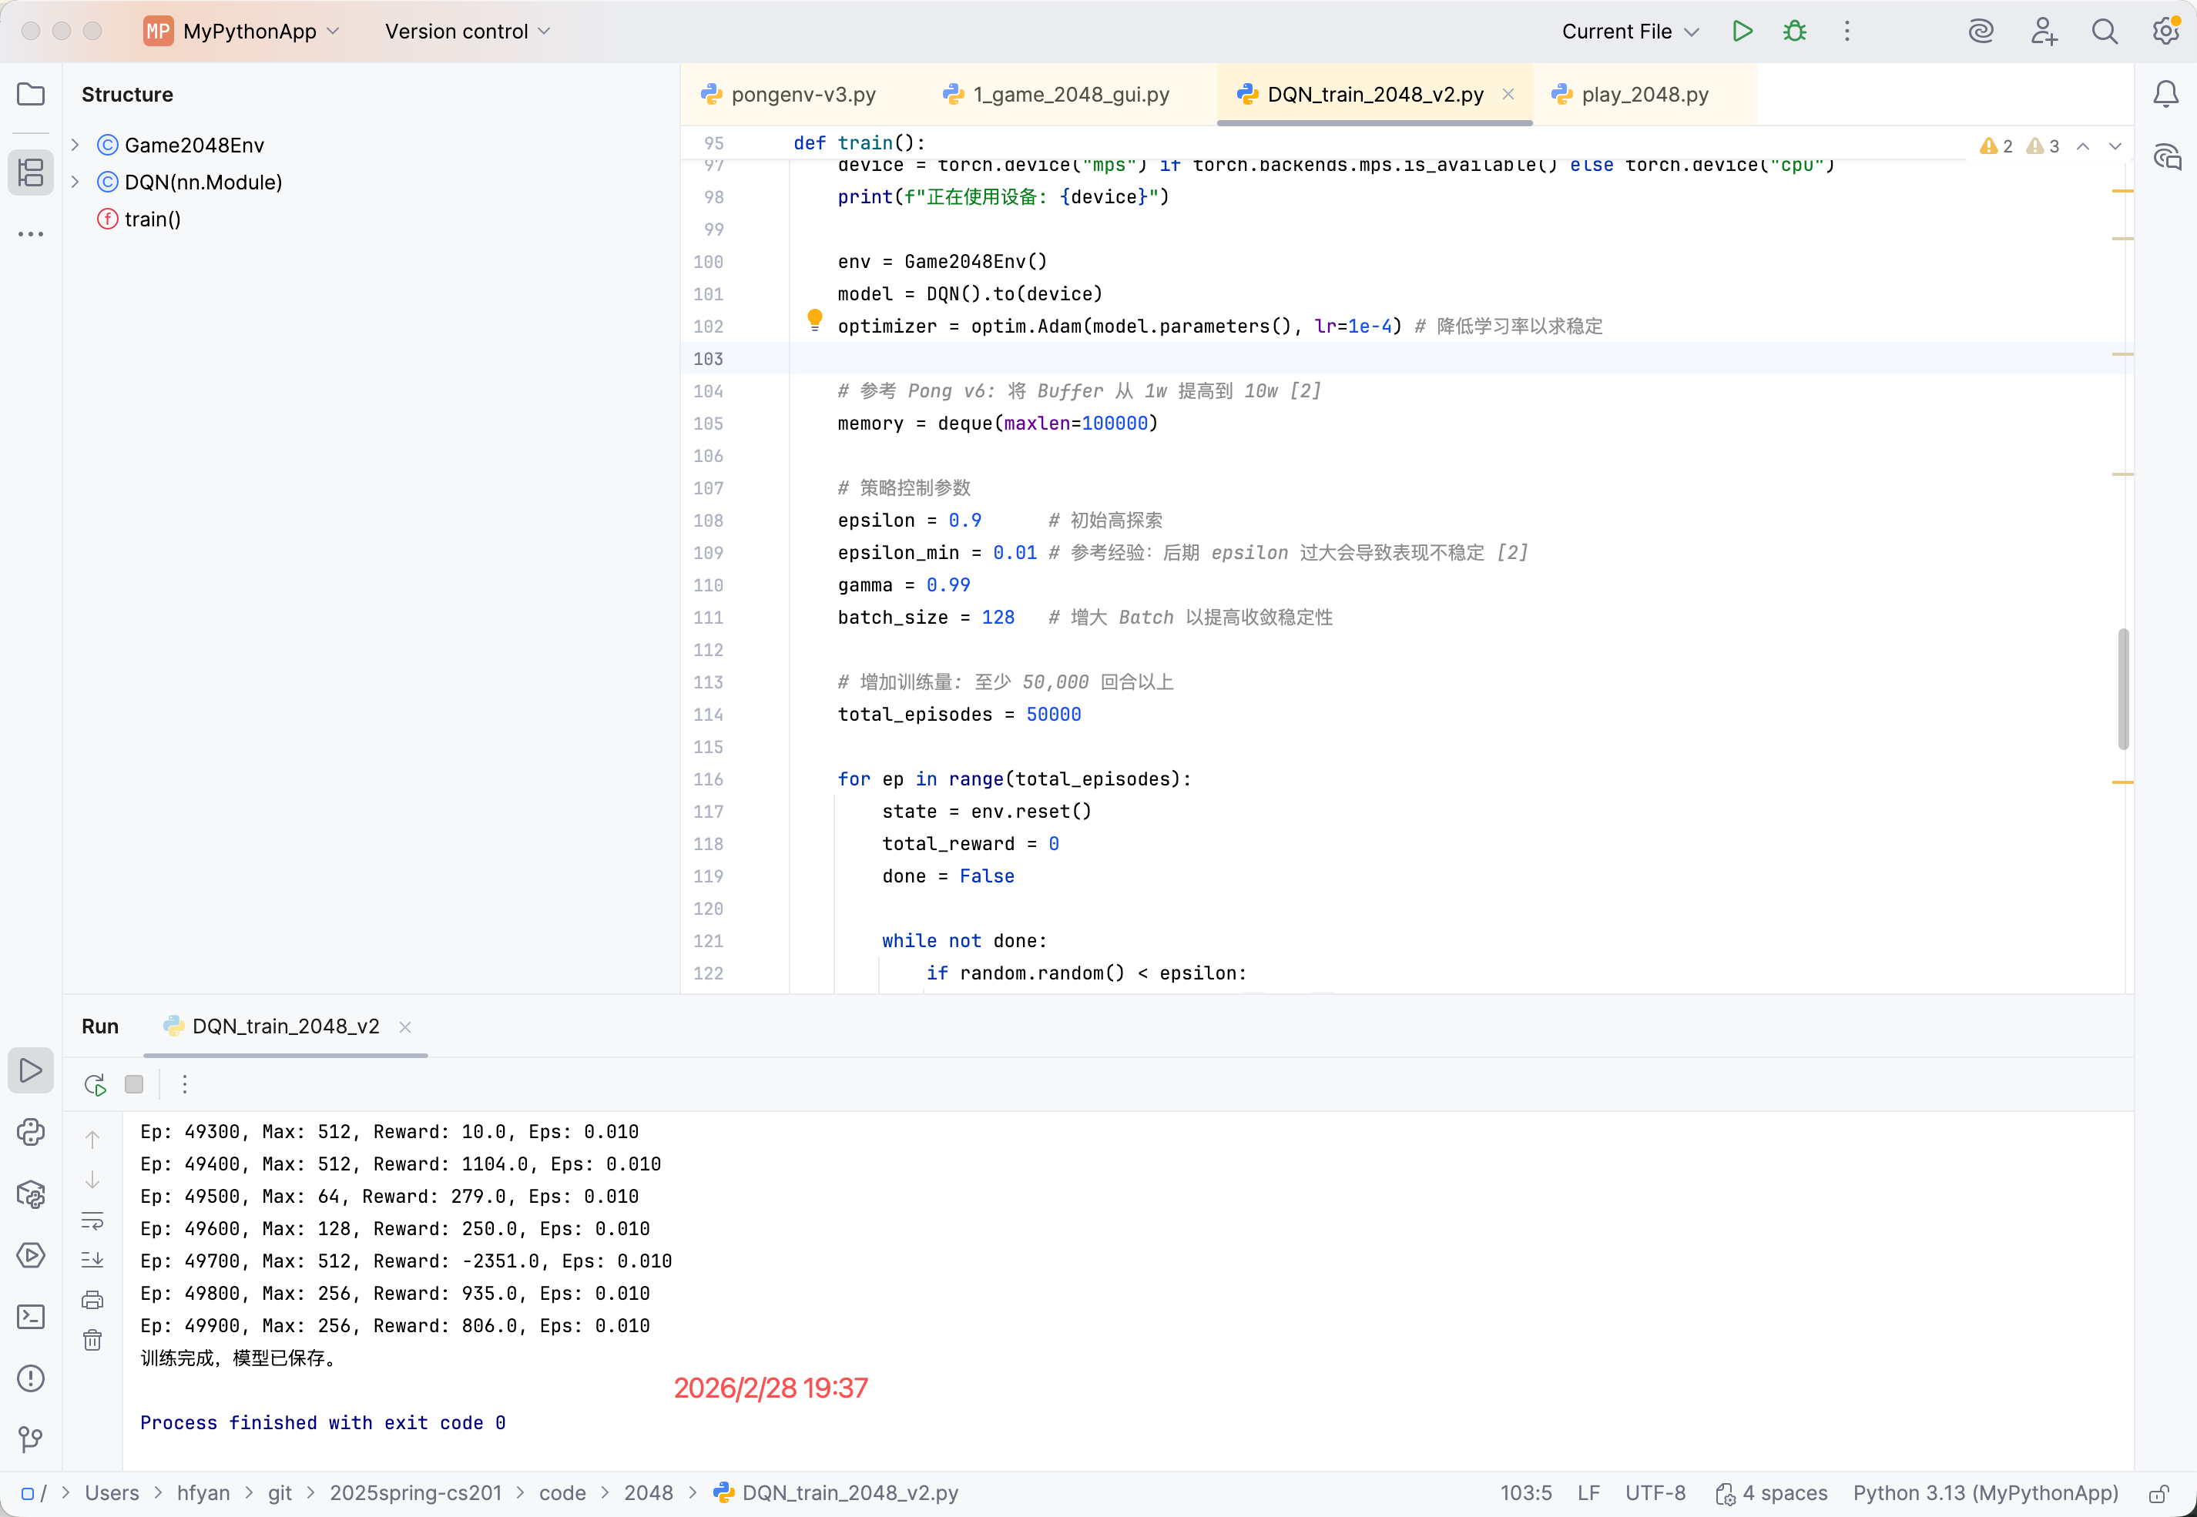Click the Run tool window icon in the left sidebar
The height and width of the screenshot is (1517, 2197).
(30, 1070)
